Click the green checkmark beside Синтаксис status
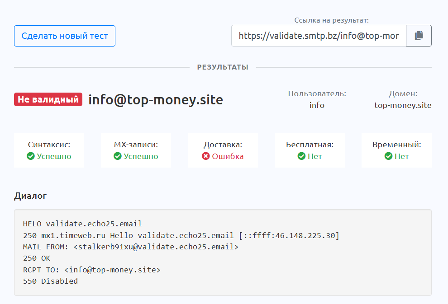448x304 pixels. (31, 156)
